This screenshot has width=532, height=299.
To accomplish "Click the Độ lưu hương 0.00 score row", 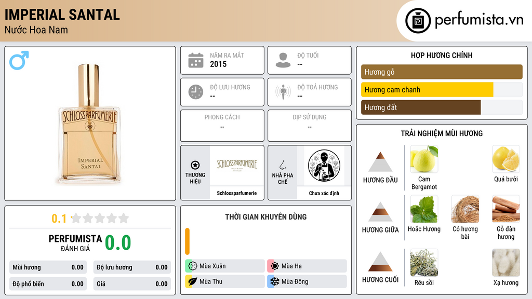I will coord(132,267).
